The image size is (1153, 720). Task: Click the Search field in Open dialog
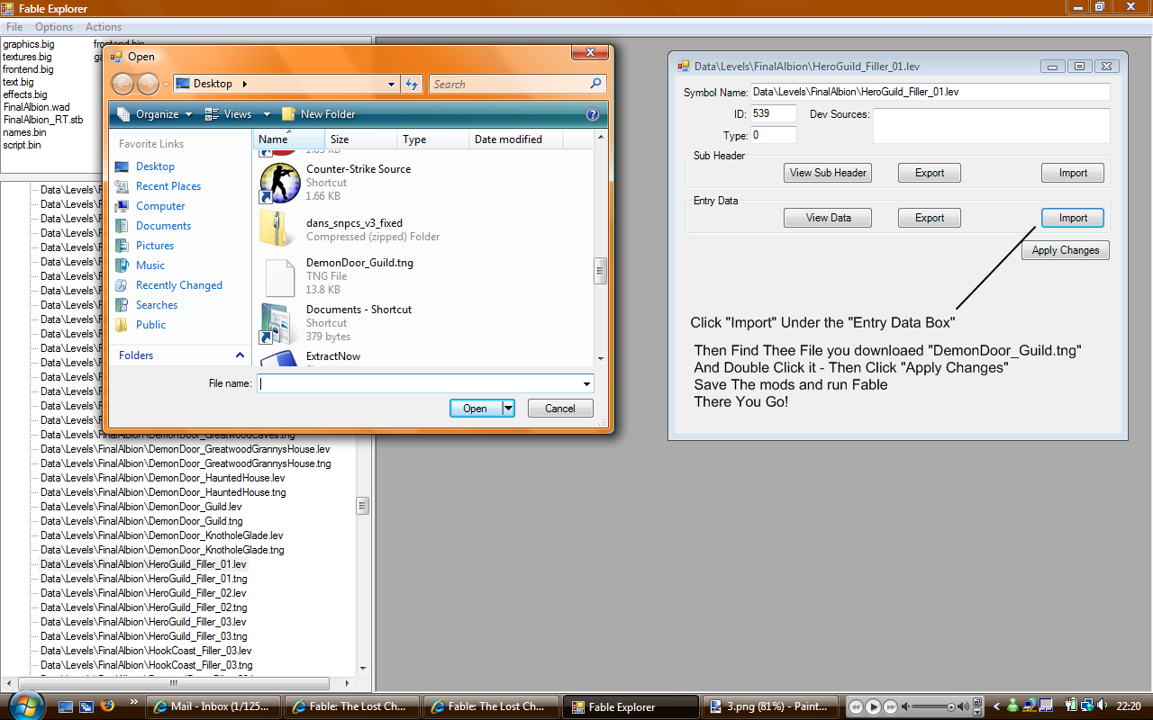(x=509, y=84)
